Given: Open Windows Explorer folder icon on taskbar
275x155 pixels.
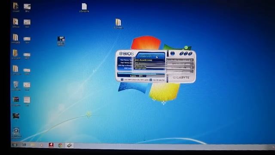Looking at the screenshot, I should coord(33,145).
